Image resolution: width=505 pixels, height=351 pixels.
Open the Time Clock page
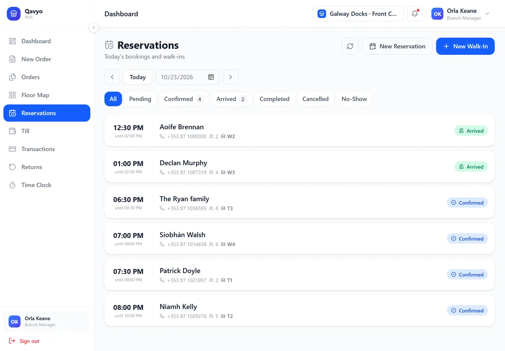(47, 185)
